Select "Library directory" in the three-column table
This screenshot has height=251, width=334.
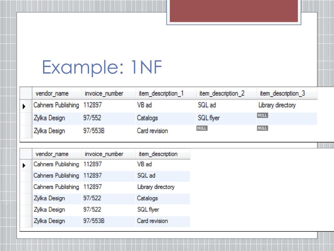[x=156, y=187]
